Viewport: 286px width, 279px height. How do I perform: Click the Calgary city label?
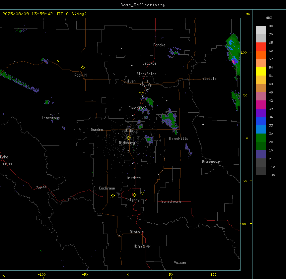pos(132,200)
